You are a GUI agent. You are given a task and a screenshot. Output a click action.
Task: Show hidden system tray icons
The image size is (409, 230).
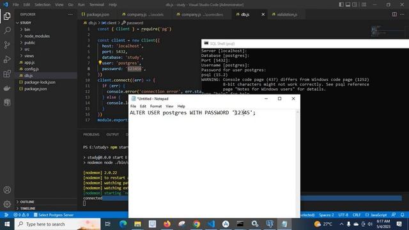pyautogui.click(x=341, y=224)
